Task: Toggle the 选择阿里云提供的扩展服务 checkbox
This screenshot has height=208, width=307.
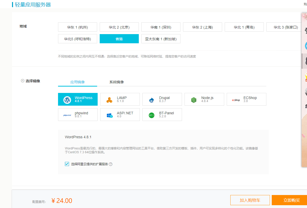Action: coord(67,164)
